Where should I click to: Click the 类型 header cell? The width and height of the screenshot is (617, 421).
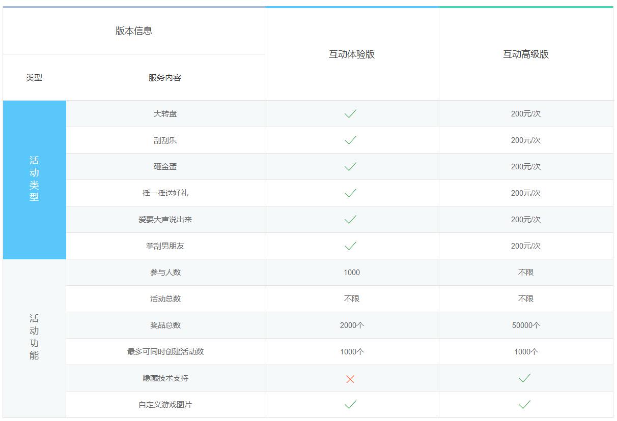click(34, 78)
